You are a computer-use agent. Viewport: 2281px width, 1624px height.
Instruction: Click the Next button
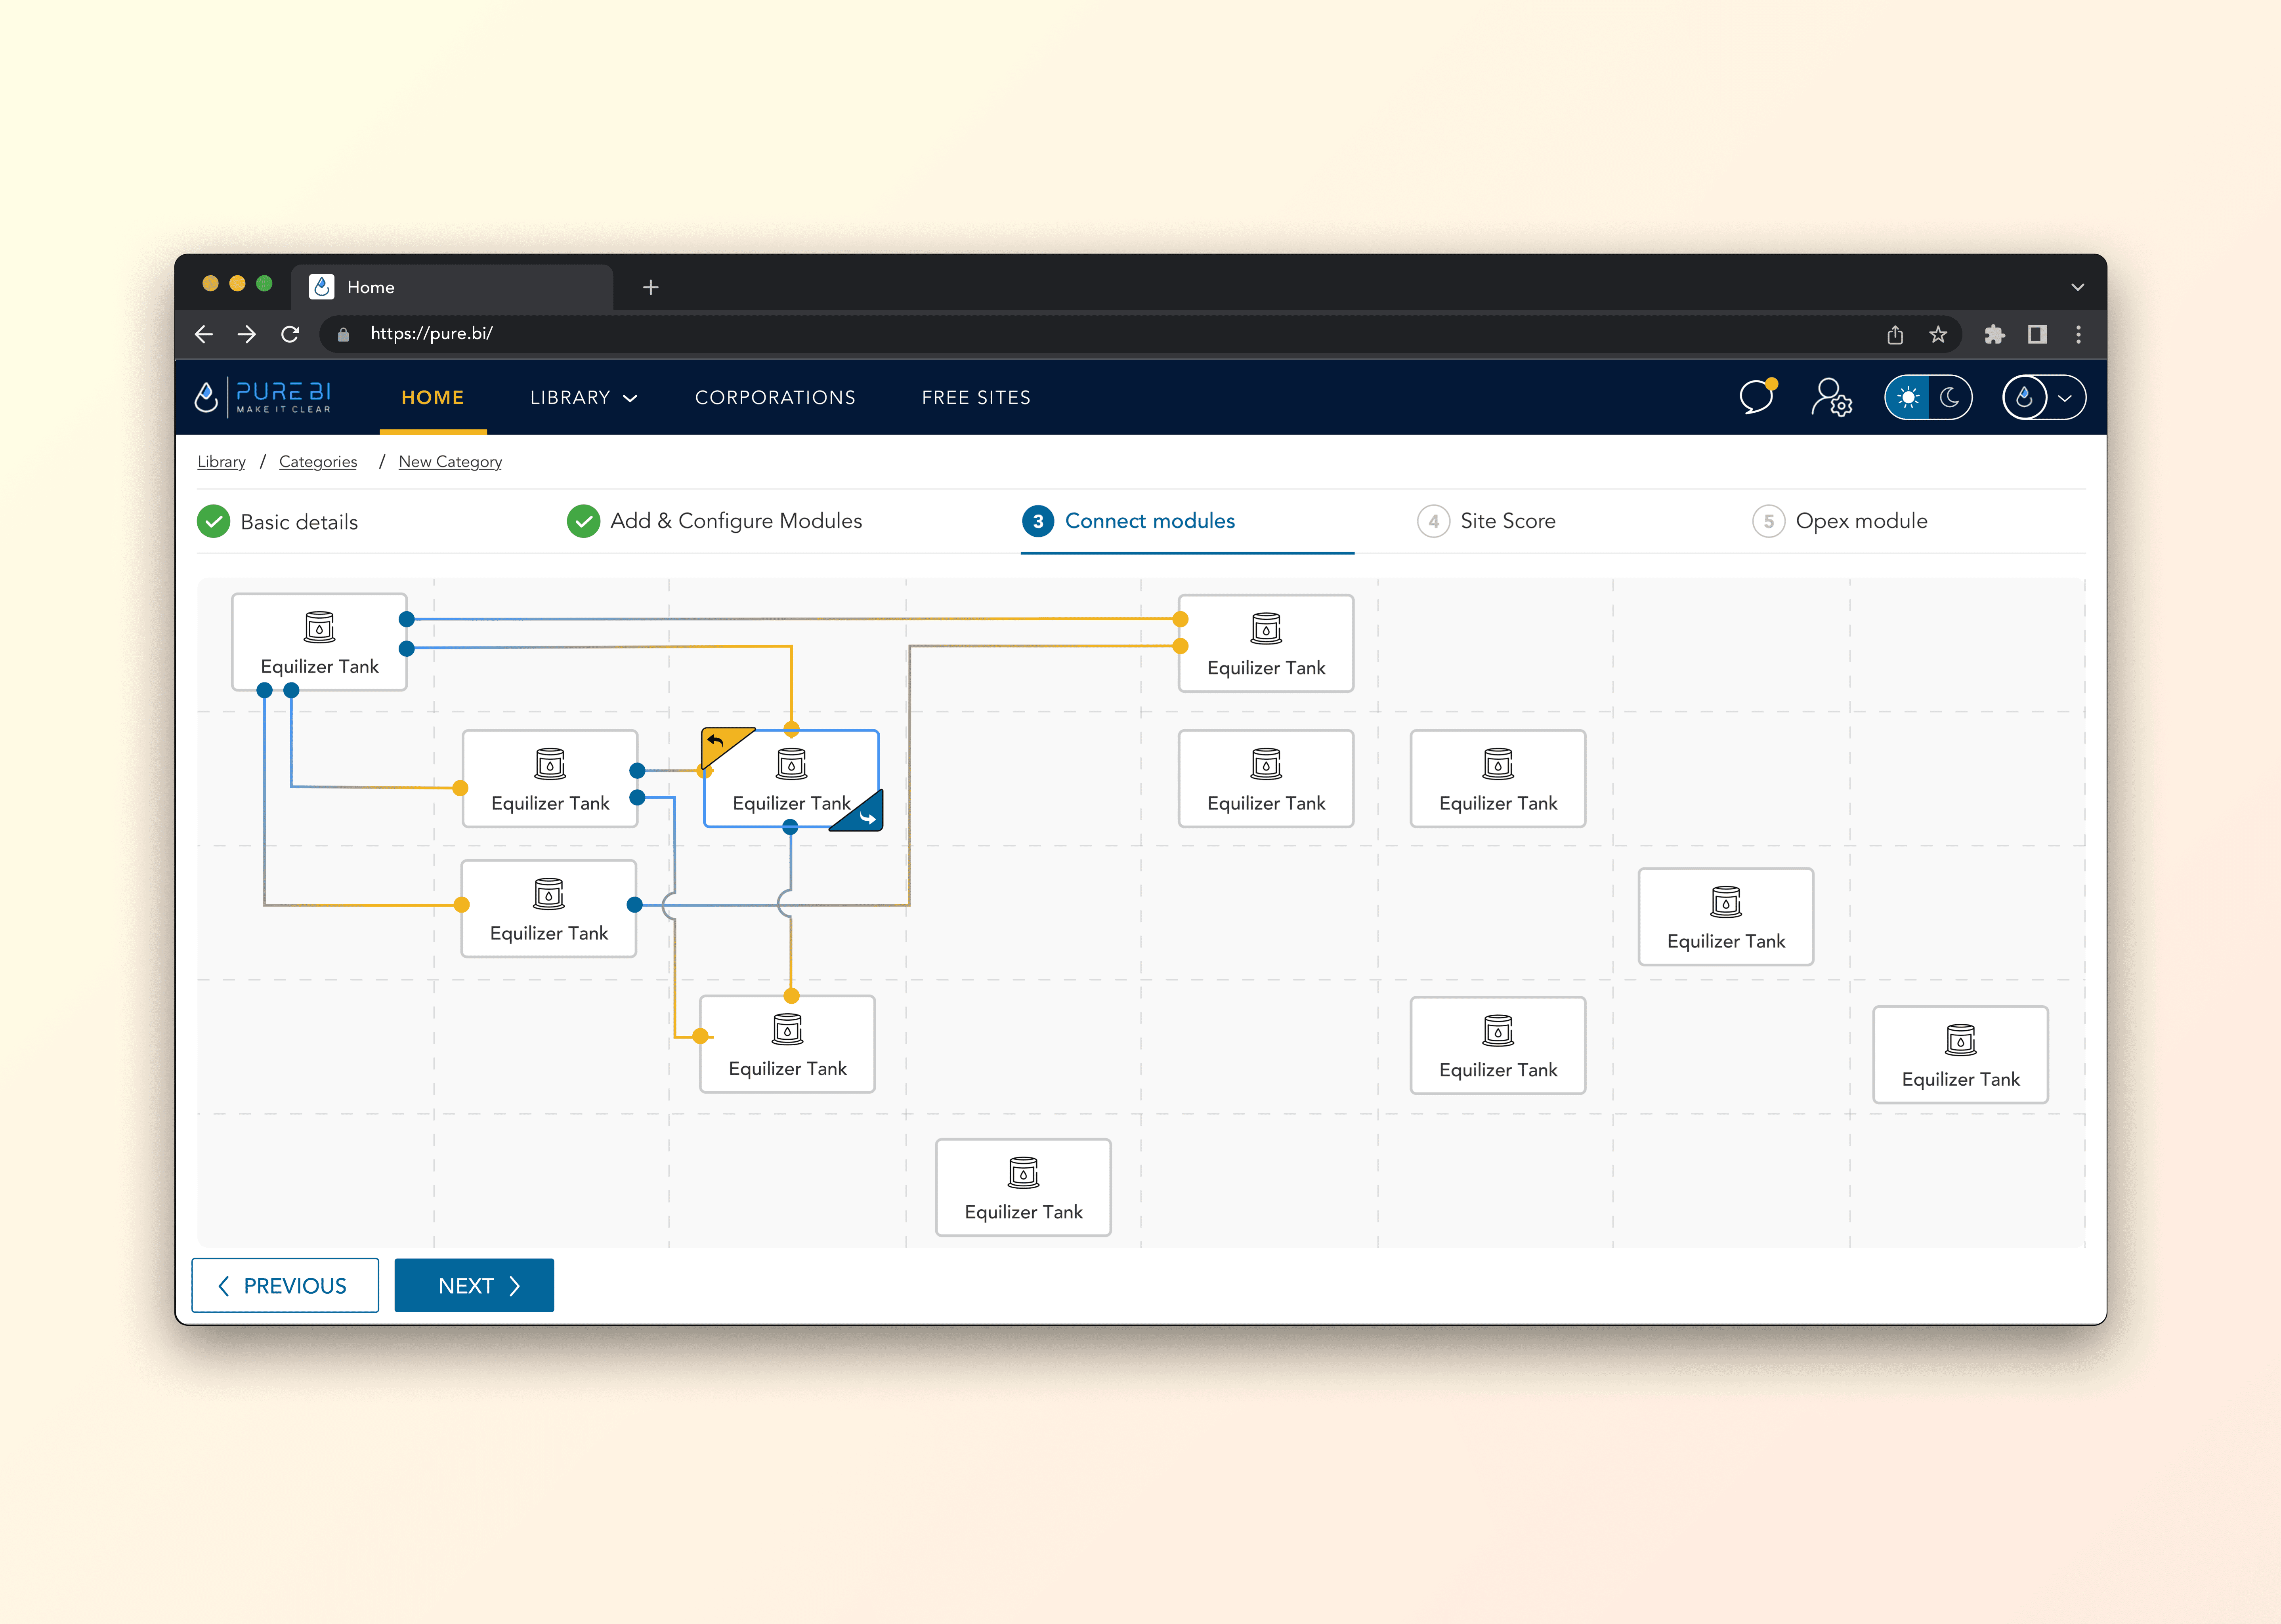click(474, 1285)
